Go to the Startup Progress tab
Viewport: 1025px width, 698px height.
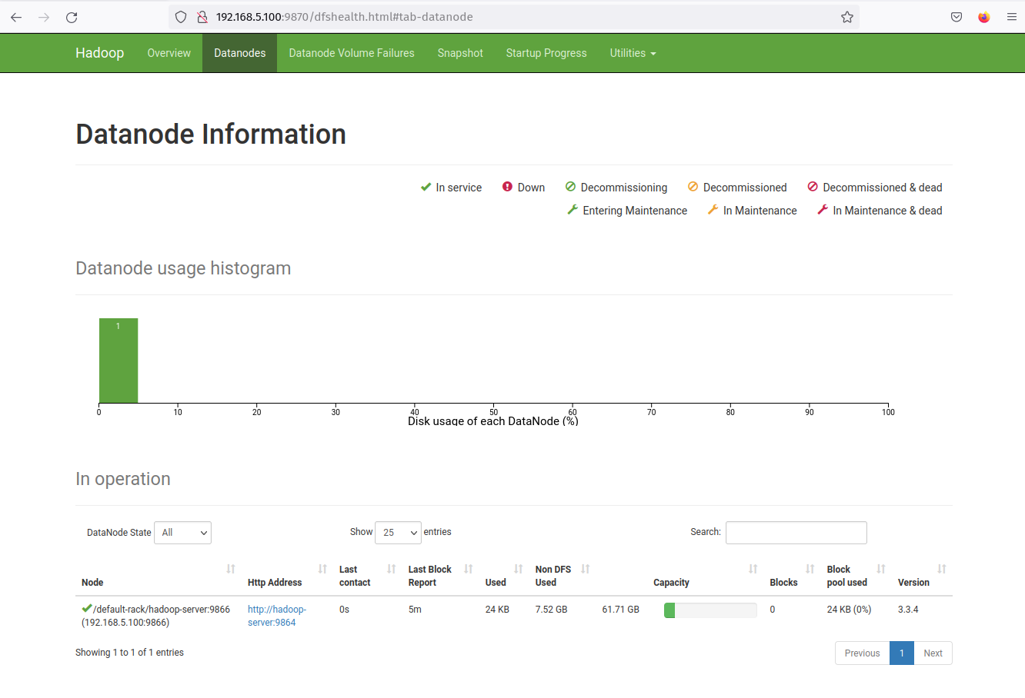[546, 53]
